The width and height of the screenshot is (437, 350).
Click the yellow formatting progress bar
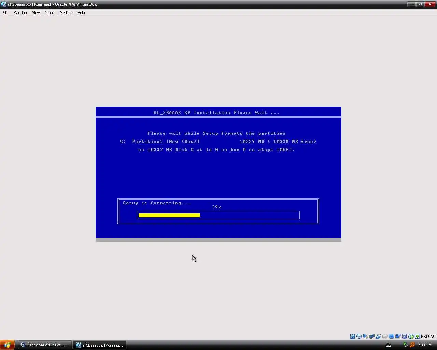[x=169, y=215]
